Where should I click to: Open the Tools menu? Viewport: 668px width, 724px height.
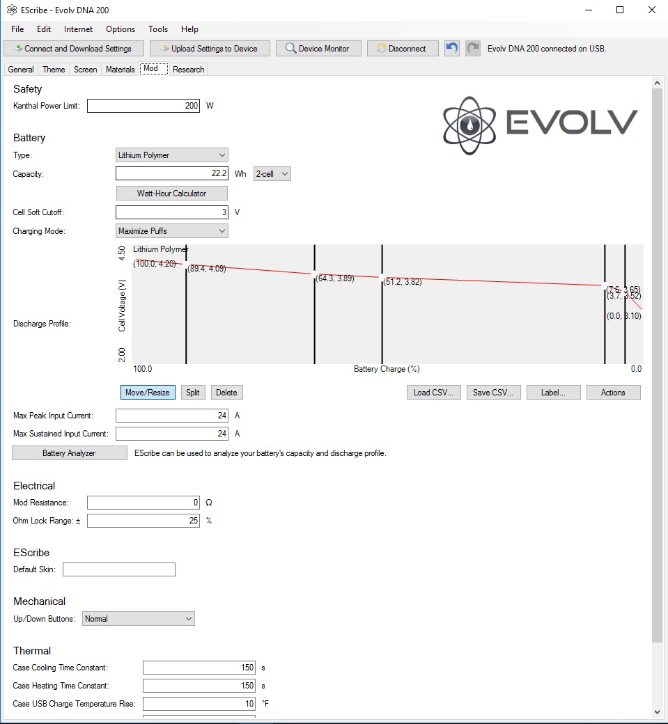point(158,29)
